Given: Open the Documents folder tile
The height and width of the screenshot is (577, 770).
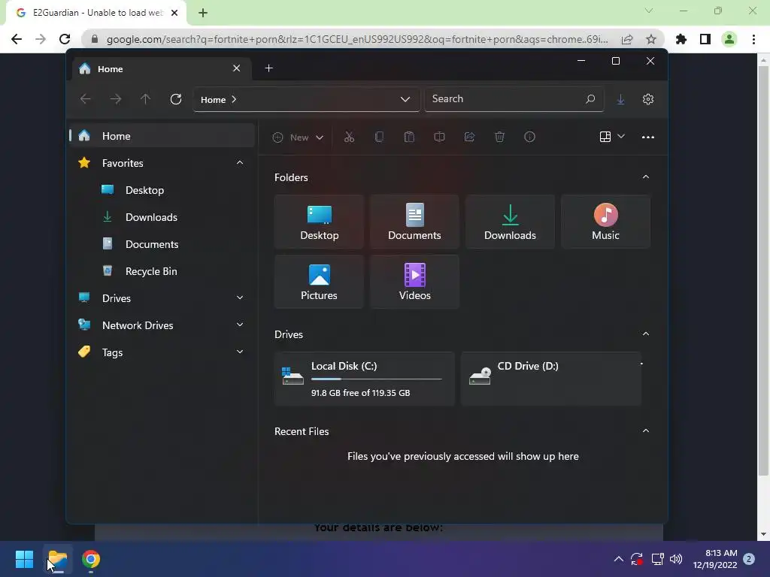Looking at the screenshot, I should (414, 222).
